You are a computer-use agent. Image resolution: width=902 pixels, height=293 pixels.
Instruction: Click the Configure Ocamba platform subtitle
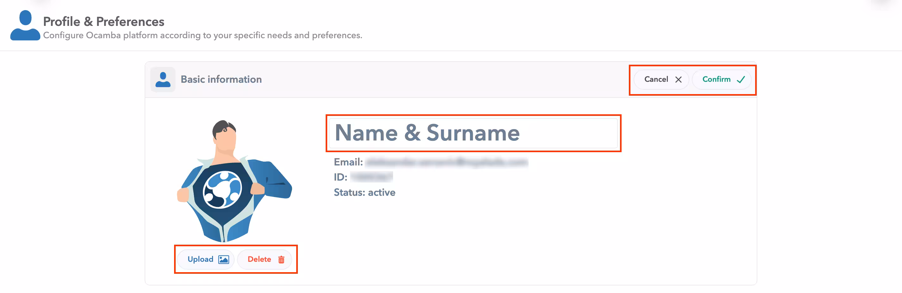[202, 36]
